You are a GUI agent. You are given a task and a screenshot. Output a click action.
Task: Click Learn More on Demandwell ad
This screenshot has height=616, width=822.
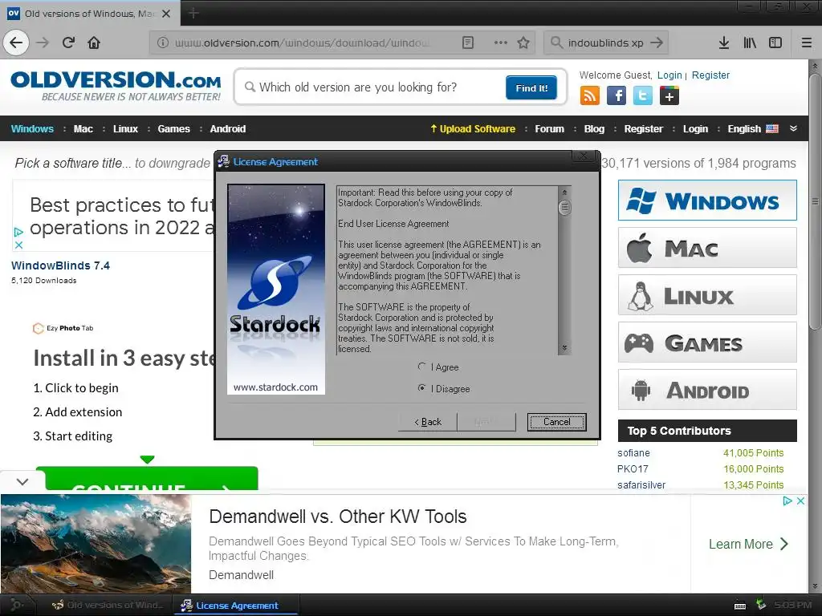pyautogui.click(x=748, y=545)
